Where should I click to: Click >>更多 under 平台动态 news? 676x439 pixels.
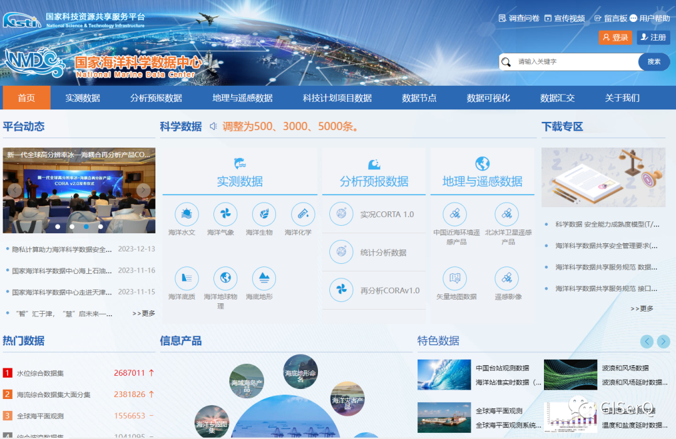pyautogui.click(x=143, y=313)
